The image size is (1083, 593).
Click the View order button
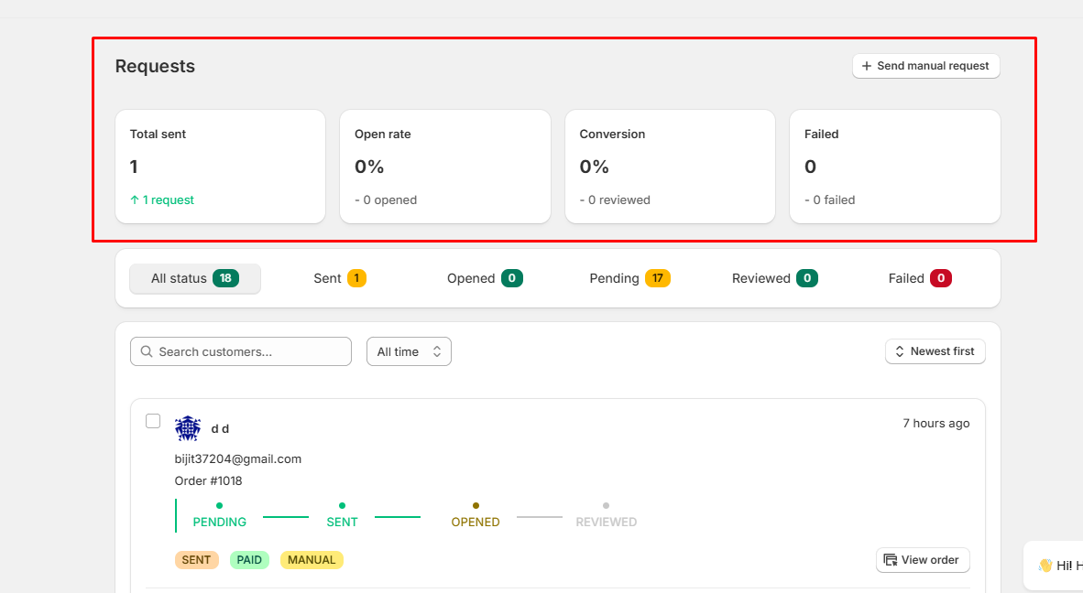923,560
